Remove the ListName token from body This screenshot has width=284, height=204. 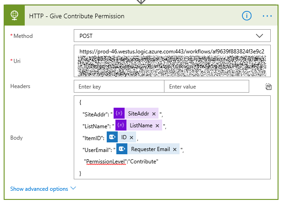pyautogui.click(x=157, y=126)
